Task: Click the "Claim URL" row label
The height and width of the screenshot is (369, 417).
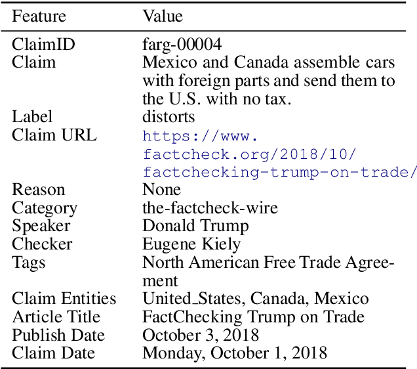Action: (54, 135)
